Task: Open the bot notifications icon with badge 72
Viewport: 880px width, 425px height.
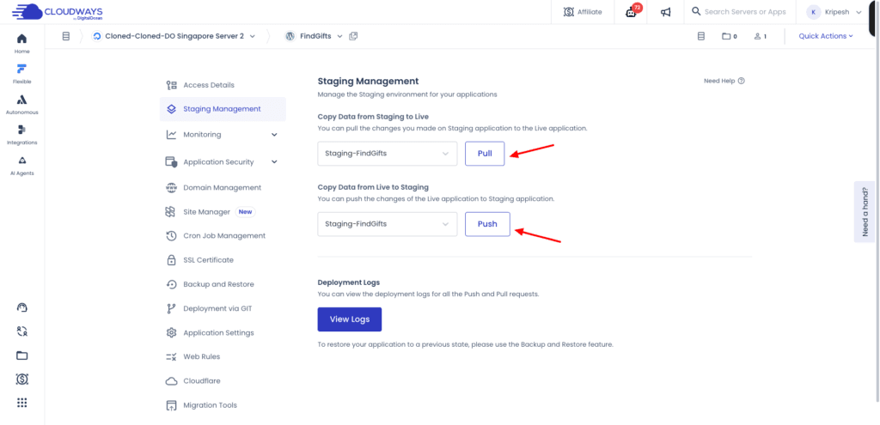Action: [632, 11]
